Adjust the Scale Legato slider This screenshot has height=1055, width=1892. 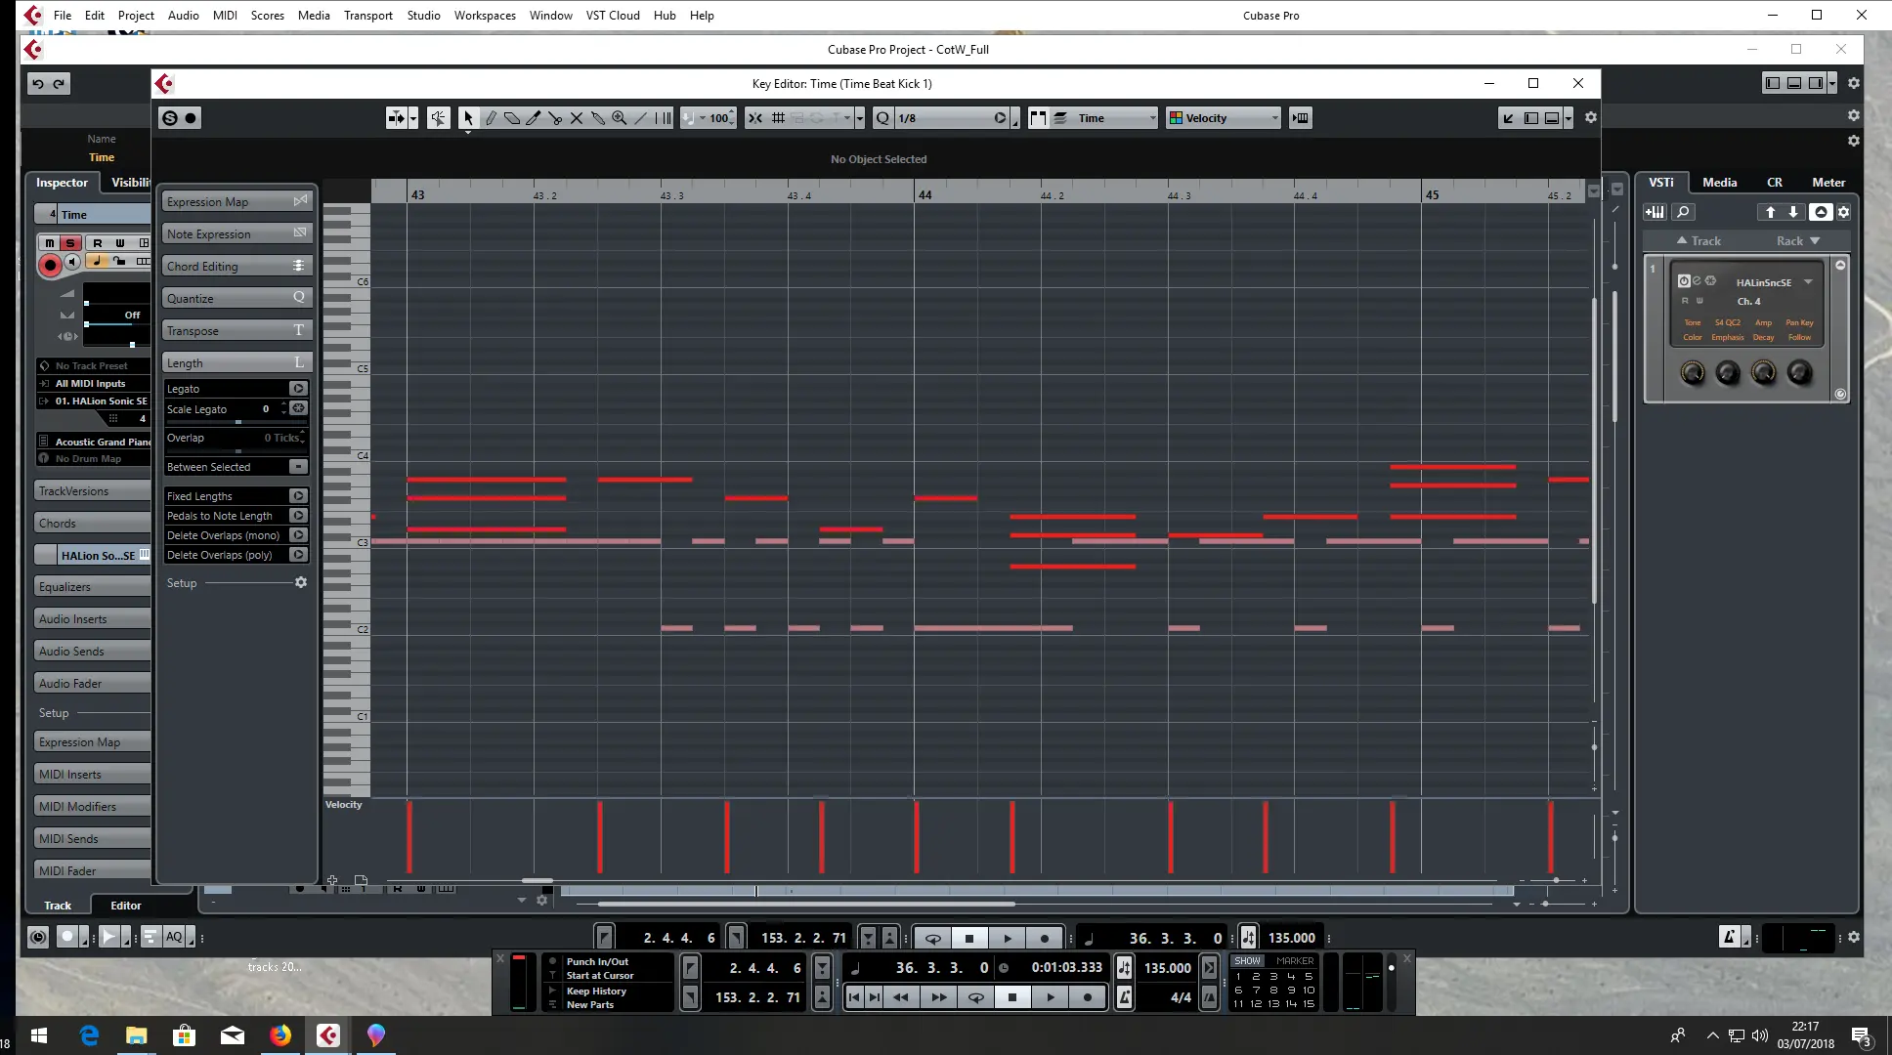click(237, 422)
